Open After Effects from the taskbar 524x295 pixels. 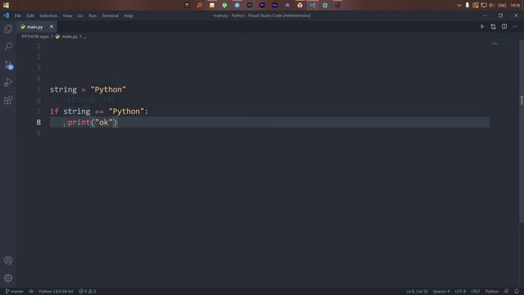(275, 5)
